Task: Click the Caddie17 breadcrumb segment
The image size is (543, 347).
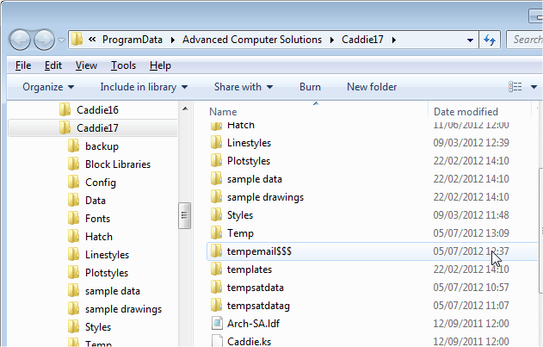Action: click(x=362, y=40)
